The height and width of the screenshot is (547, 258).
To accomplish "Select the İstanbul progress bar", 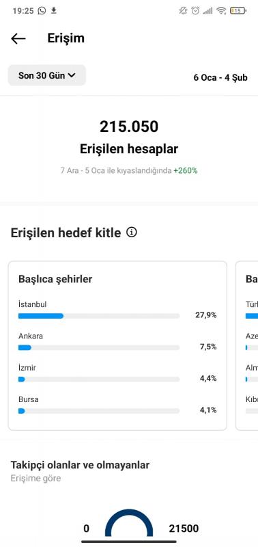I will 99,316.
